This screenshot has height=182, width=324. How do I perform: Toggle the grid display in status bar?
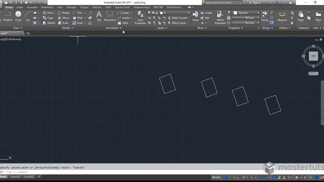(224, 177)
